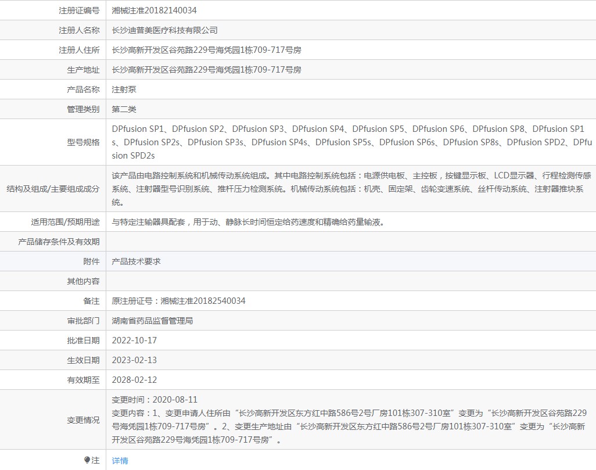Click the 适用范围 intended-use description
596x470 pixels.
249,222
